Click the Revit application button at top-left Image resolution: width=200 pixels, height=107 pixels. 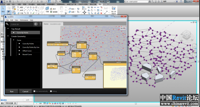(x=2, y=2)
